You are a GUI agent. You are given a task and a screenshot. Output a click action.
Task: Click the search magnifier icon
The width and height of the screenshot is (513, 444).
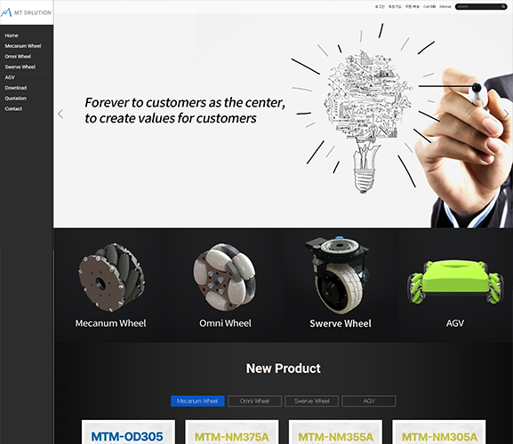[x=503, y=6]
